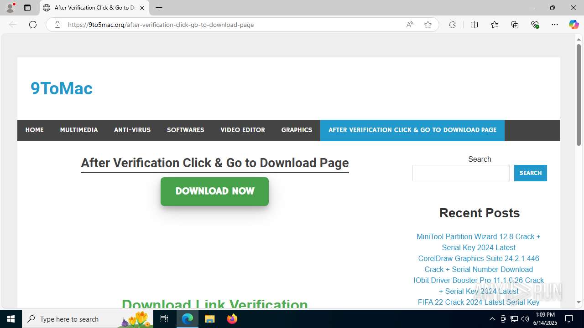Add page to favorites star icon
This screenshot has width=584, height=328.
tap(428, 25)
